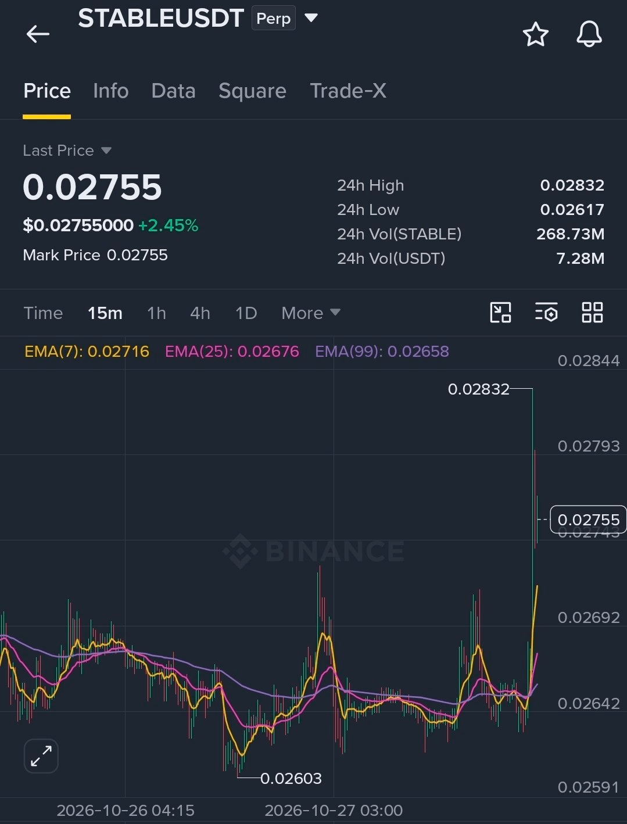Select the 1D interval
627x824 pixels.
[246, 313]
